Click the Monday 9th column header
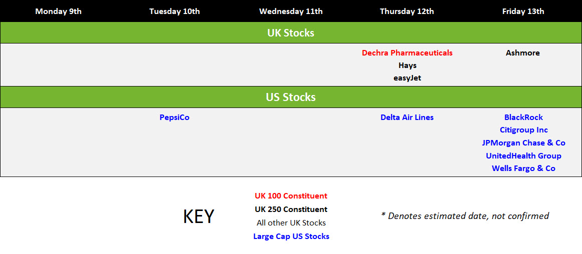The image size is (582, 254). tap(58, 11)
